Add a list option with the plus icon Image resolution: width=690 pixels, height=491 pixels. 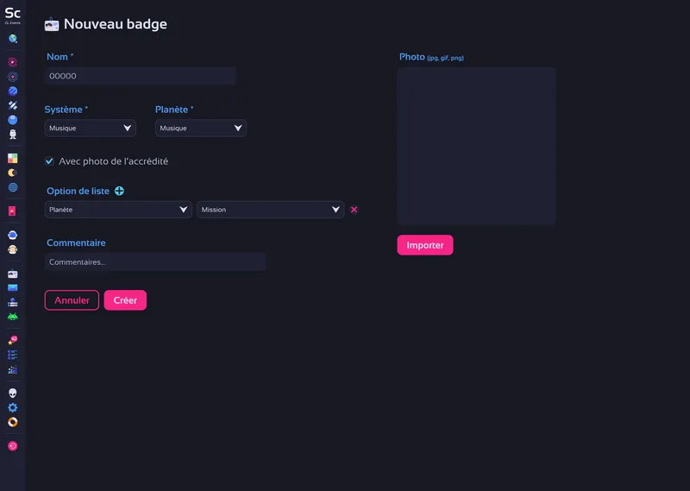click(x=119, y=191)
